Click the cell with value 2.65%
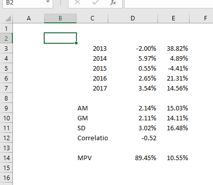This screenshot has width=213, height=185. [133, 78]
